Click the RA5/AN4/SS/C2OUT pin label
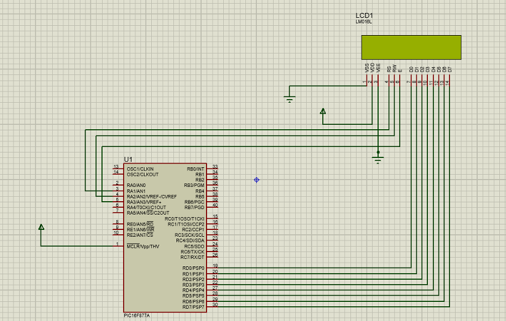 (x=148, y=213)
